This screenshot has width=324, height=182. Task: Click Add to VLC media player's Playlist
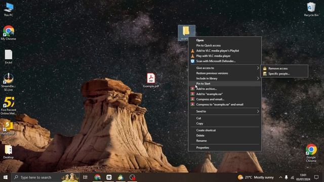tap(225, 51)
